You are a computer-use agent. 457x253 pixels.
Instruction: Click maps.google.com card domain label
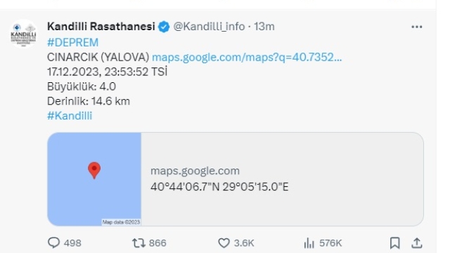click(195, 171)
